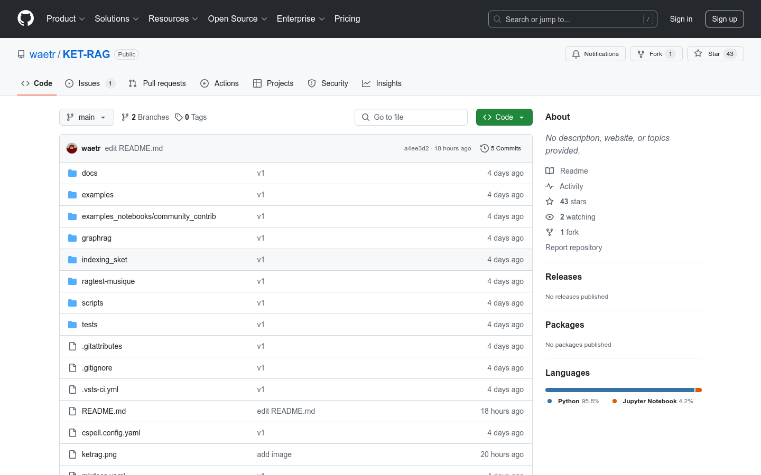
Task: Switch to the Code tab
Action: [x=37, y=83]
